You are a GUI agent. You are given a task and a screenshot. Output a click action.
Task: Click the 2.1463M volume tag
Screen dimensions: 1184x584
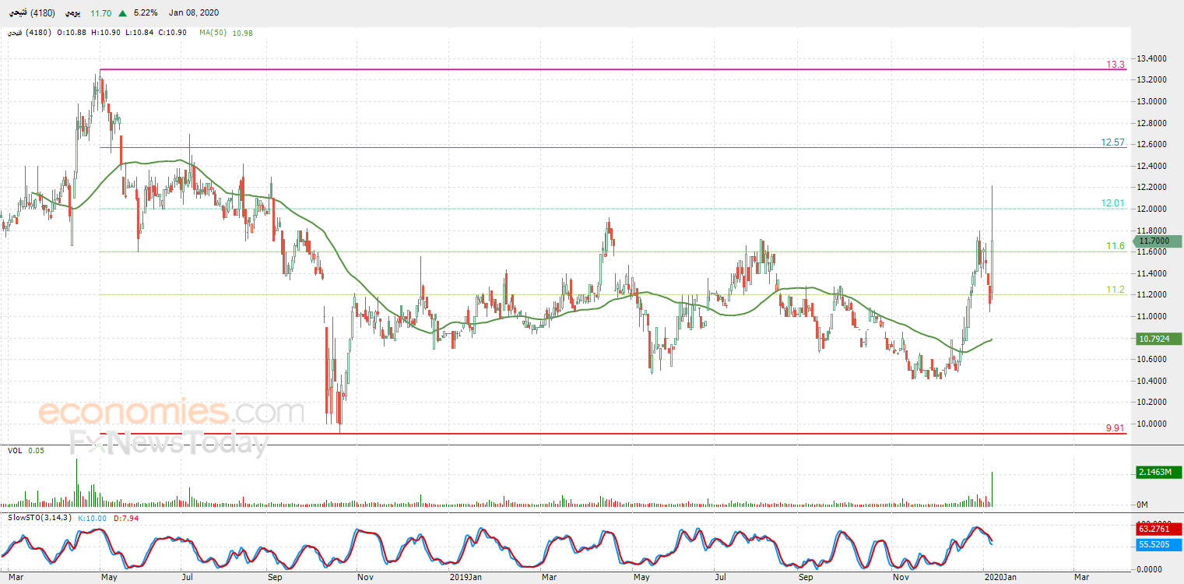[x=1159, y=472]
